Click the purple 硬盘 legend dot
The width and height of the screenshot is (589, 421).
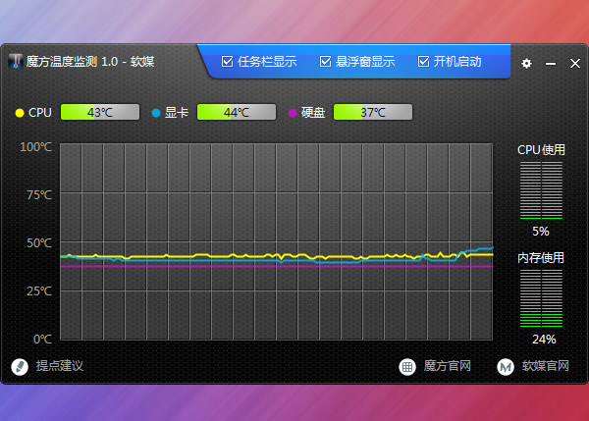(x=292, y=113)
